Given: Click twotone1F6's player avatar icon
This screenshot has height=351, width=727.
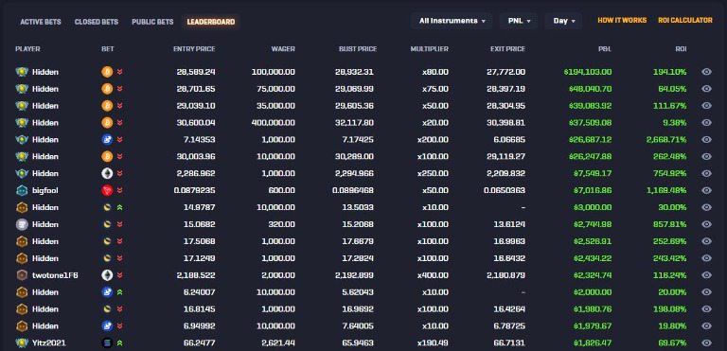Looking at the screenshot, I should [22, 275].
